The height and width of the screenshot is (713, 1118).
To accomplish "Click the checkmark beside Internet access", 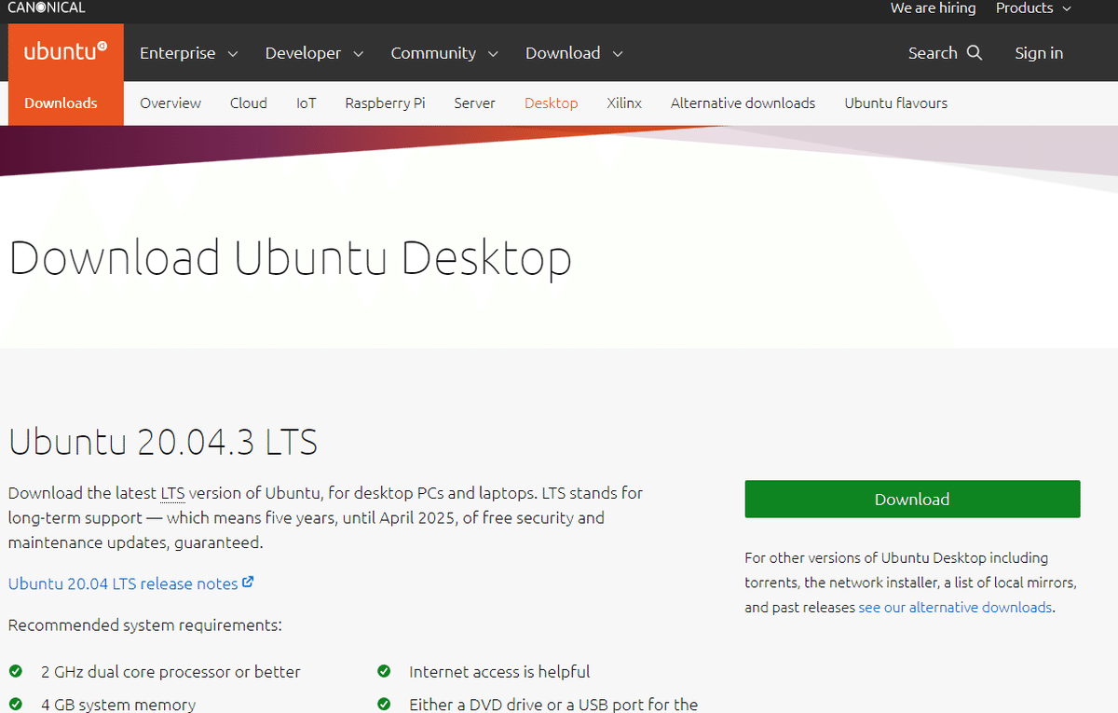I will tap(384, 671).
